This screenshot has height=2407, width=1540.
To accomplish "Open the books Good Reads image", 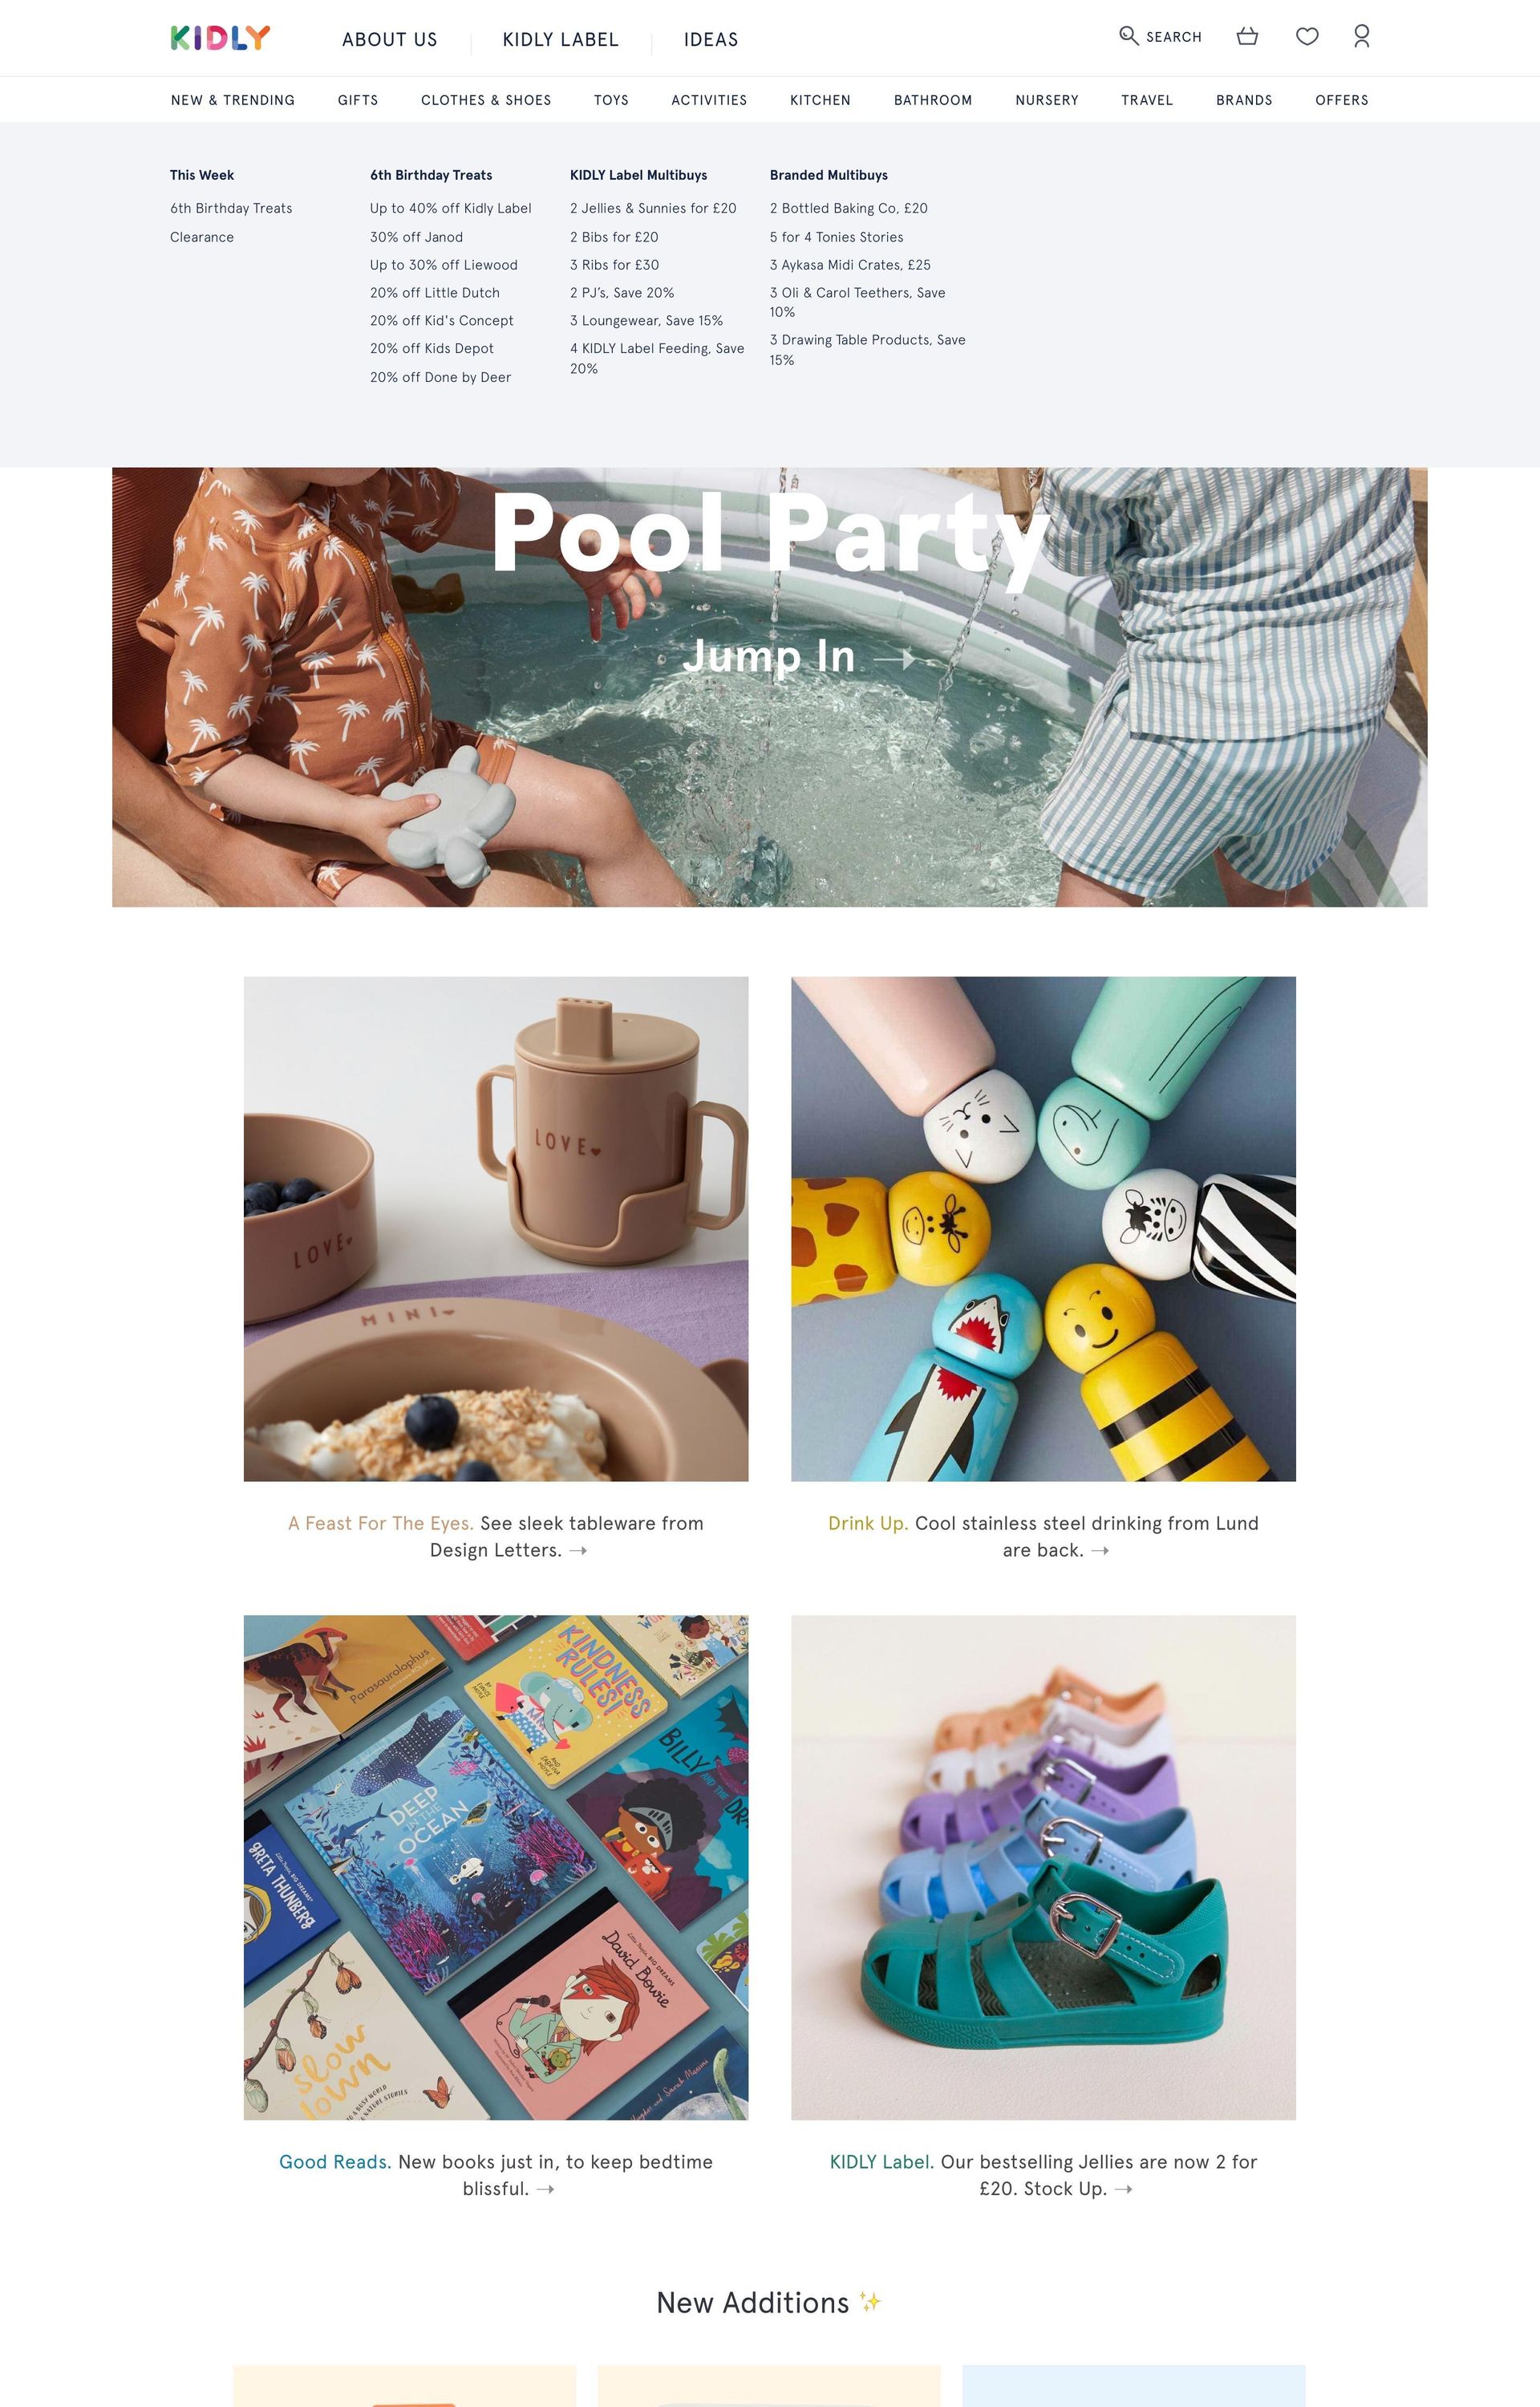I will [496, 1867].
